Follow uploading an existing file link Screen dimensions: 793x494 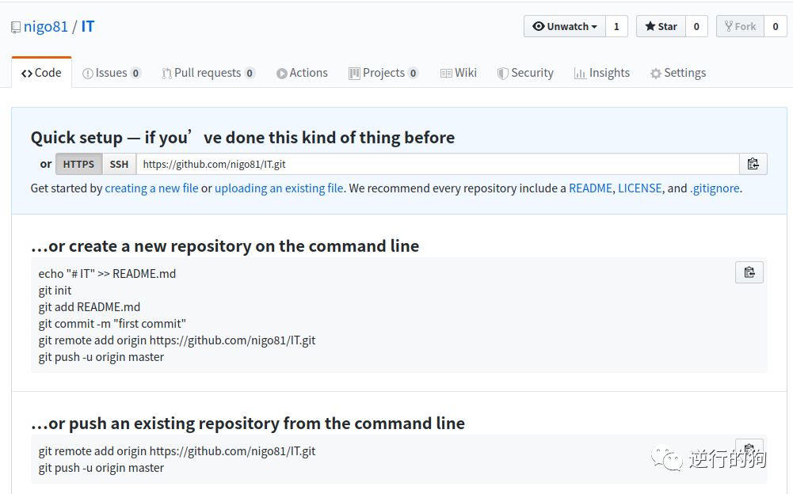coord(279,188)
